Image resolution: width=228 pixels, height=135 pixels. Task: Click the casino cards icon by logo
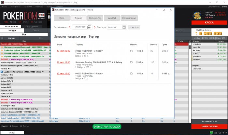point(42,15)
